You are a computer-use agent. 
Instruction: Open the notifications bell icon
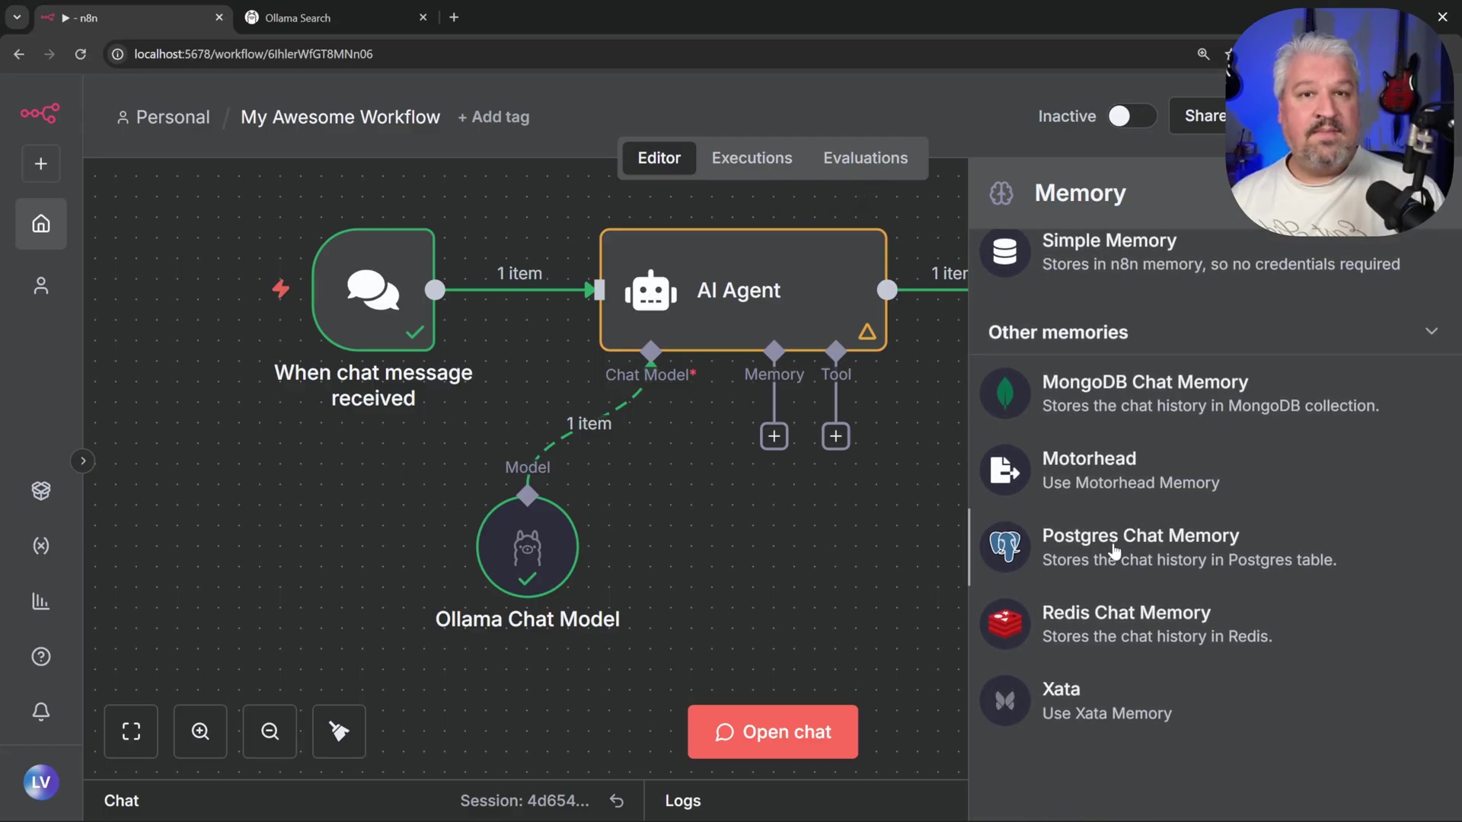click(41, 712)
